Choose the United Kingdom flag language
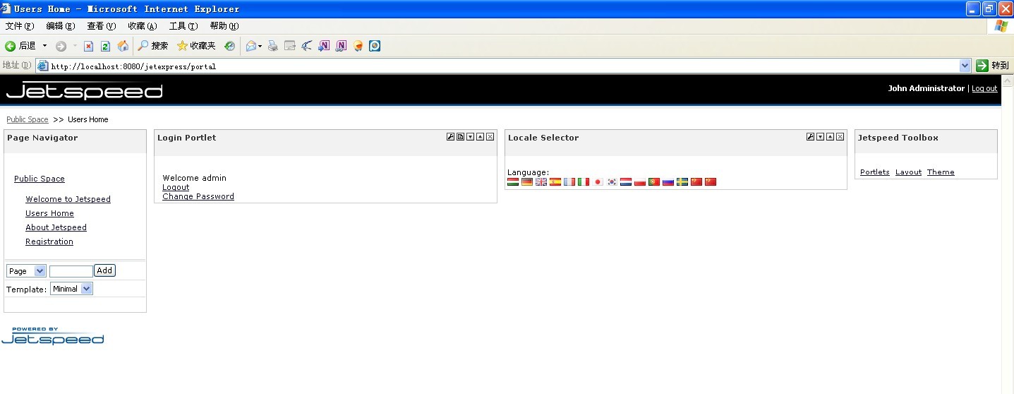 [541, 182]
